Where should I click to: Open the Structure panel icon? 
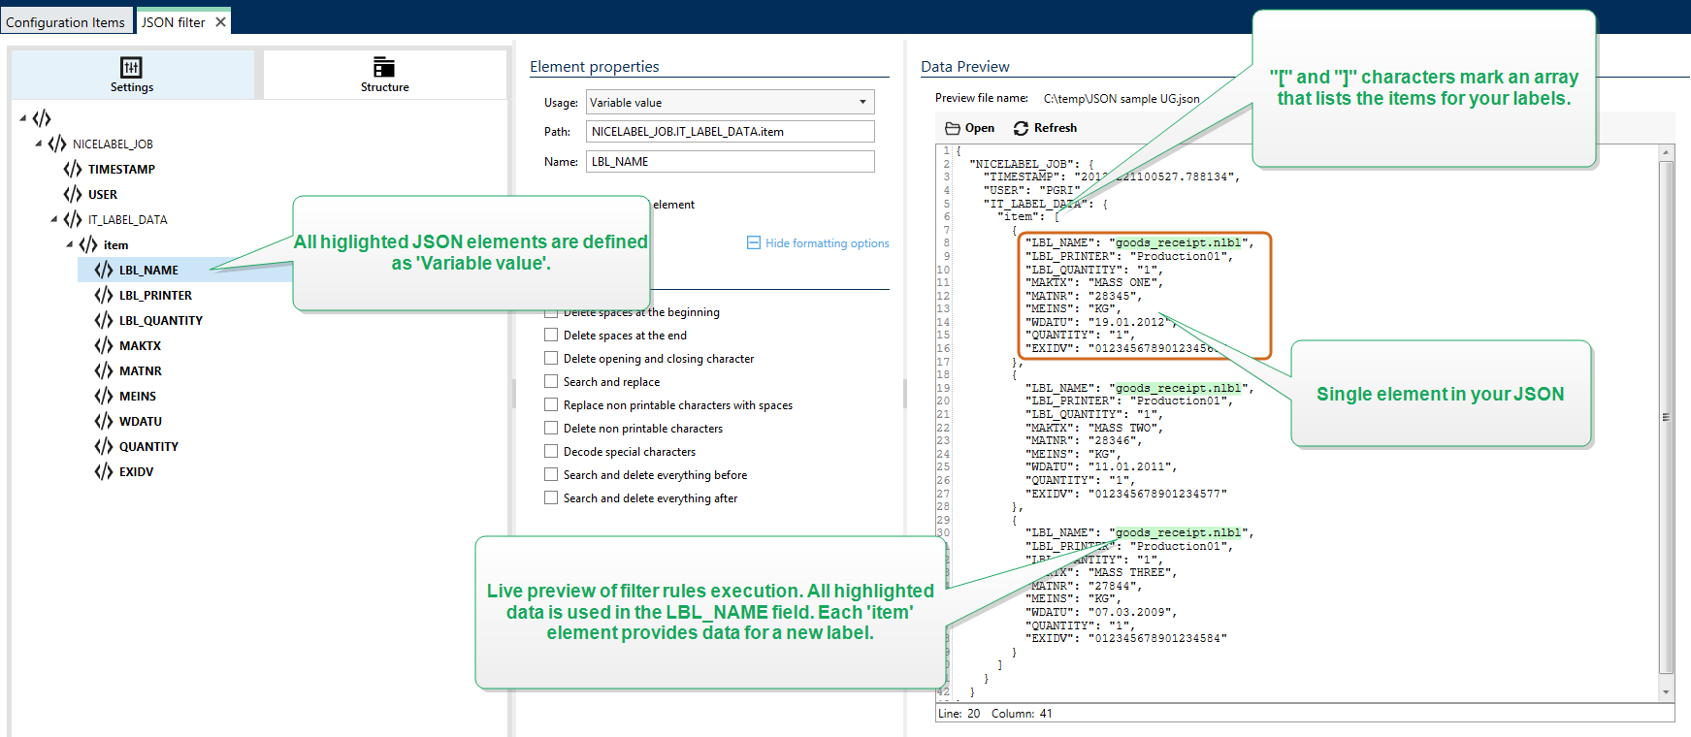click(x=384, y=67)
